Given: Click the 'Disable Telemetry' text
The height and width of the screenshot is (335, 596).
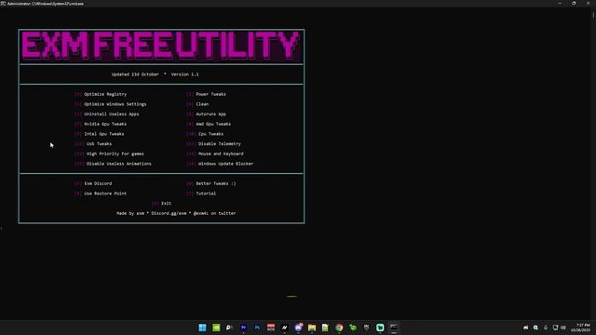Looking at the screenshot, I should click(x=220, y=143).
